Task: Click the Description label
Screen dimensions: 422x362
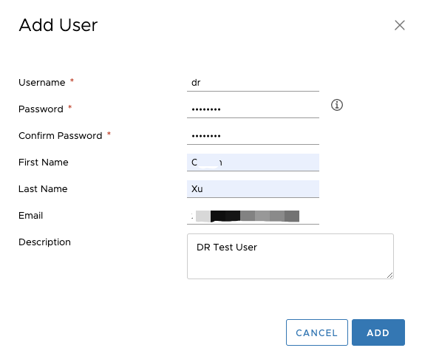Action: [x=44, y=242]
